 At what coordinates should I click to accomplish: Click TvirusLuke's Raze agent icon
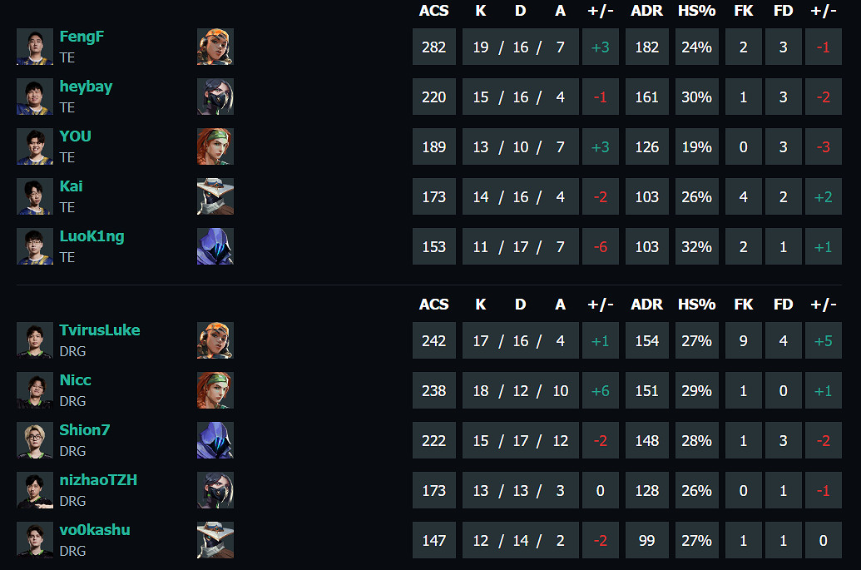click(215, 340)
